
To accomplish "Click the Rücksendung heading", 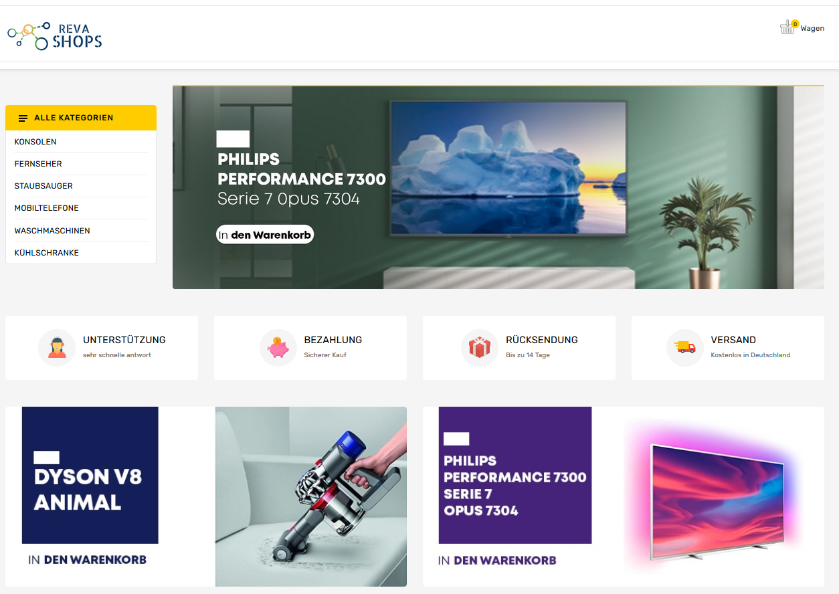I will (x=542, y=340).
